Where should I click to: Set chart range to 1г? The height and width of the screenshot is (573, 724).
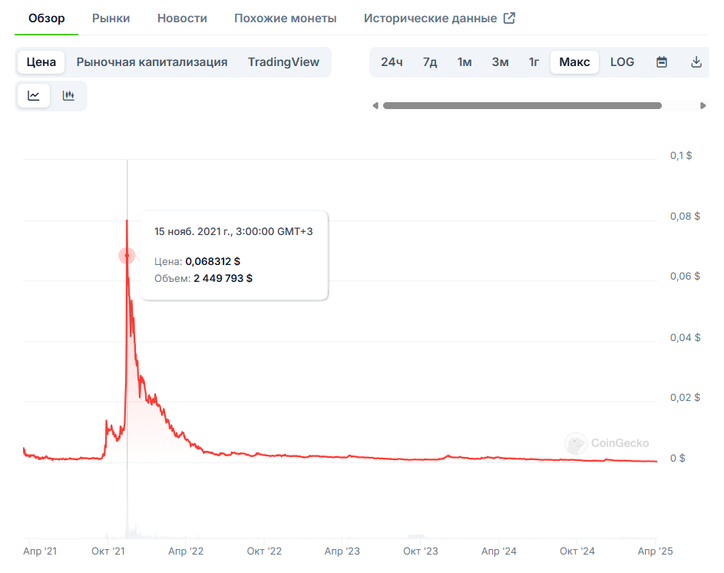pos(534,62)
